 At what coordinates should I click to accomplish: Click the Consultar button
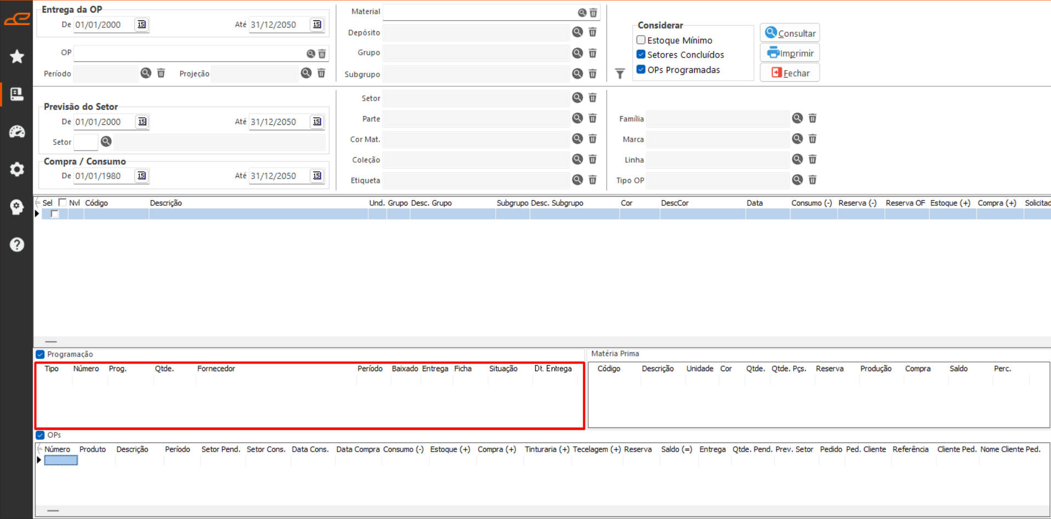coord(789,33)
